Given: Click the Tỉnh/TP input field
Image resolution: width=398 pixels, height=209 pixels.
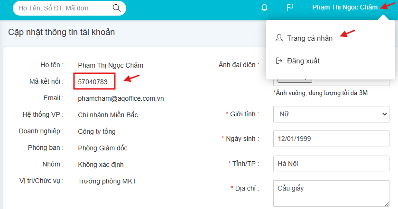Looking at the screenshot, I should click(x=331, y=164).
